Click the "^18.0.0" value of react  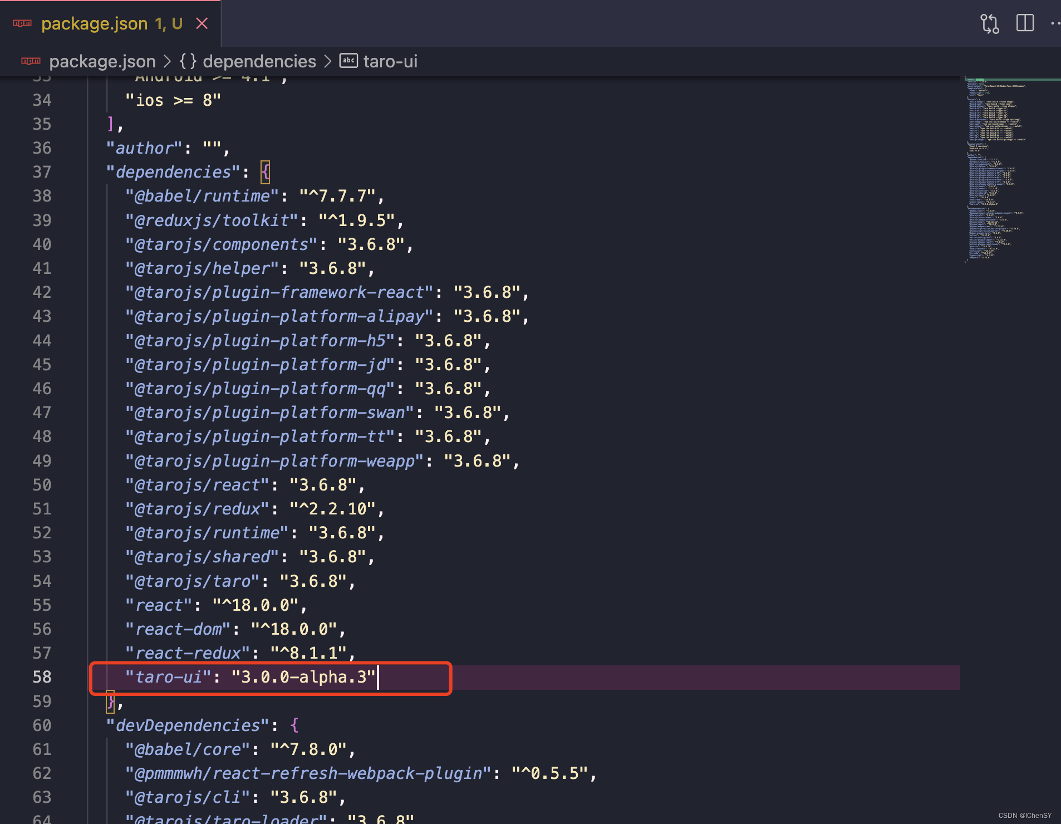pyautogui.click(x=256, y=605)
